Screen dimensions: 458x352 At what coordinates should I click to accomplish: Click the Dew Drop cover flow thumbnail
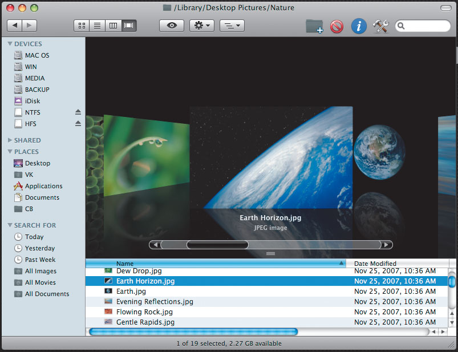pos(147,155)
